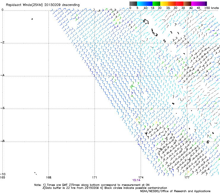The image size is (220, 193).
Task: Click the blue 10-15 knots legend swatch
Action: [149, 4]
